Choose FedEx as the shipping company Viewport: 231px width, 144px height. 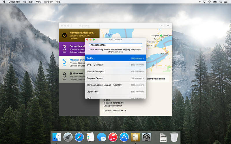tap(115, 58)
